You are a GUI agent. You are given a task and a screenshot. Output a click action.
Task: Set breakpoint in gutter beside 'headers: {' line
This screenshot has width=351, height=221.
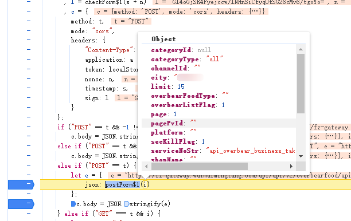(x=29, y=40)
